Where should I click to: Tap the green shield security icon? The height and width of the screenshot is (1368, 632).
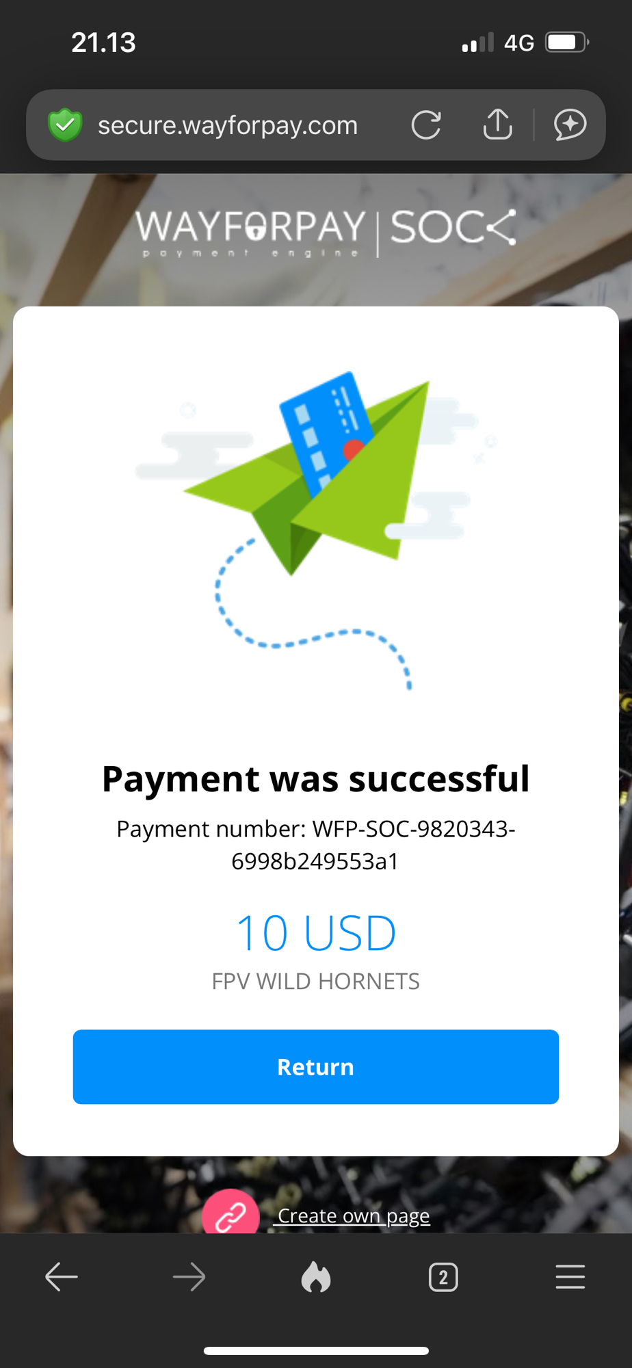(x=65, y=125)
